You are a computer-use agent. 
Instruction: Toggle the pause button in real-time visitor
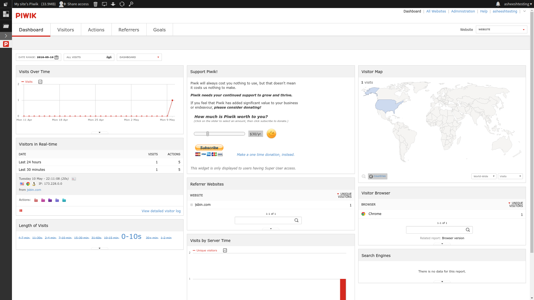point(21,210)
